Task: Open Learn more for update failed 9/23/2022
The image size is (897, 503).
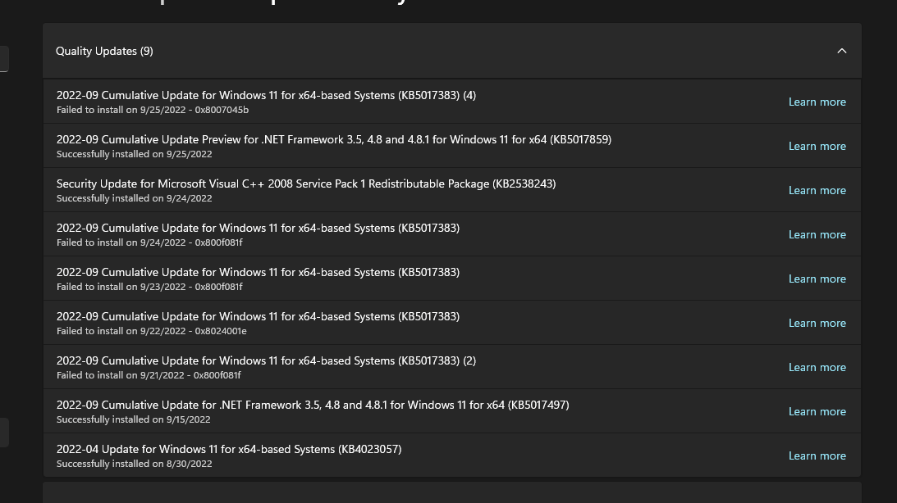Action: (x=817, y=279)
